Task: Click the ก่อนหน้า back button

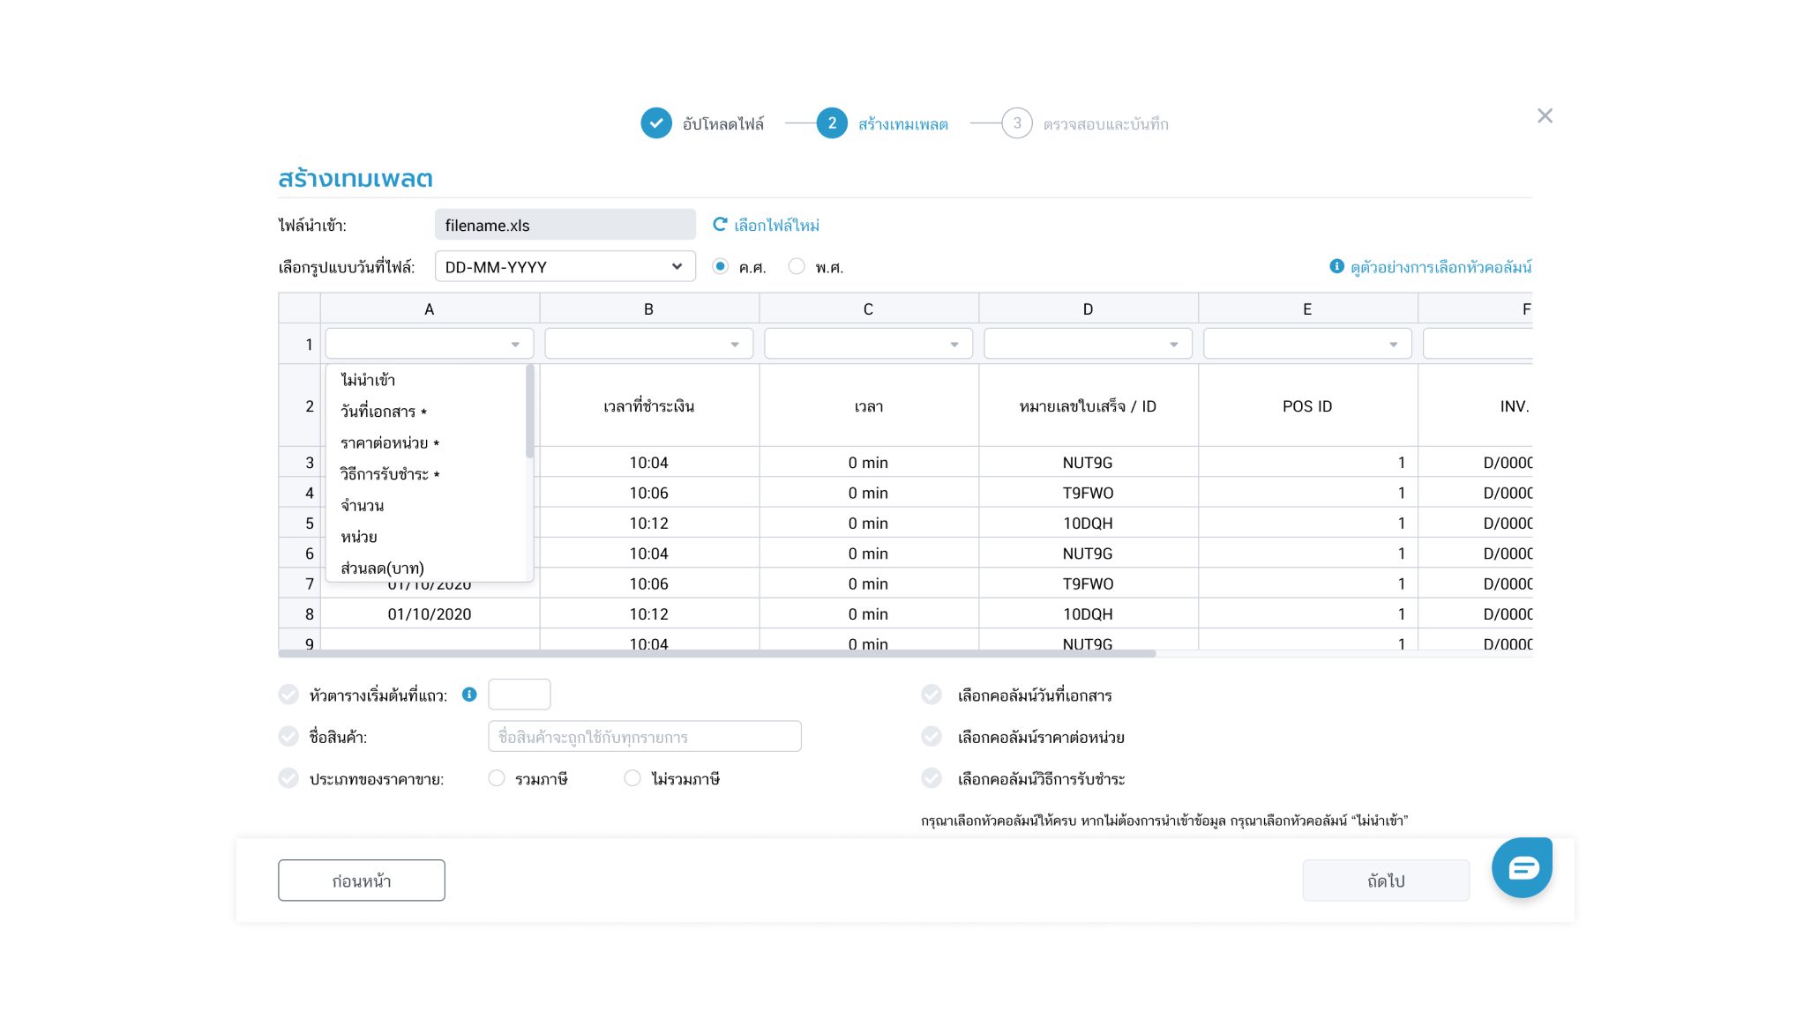Action: coord(361,881)
